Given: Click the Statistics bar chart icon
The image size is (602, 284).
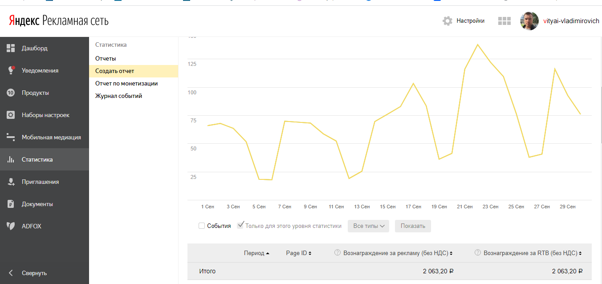Looking at the screenshot, I should (x=11, y=159).
